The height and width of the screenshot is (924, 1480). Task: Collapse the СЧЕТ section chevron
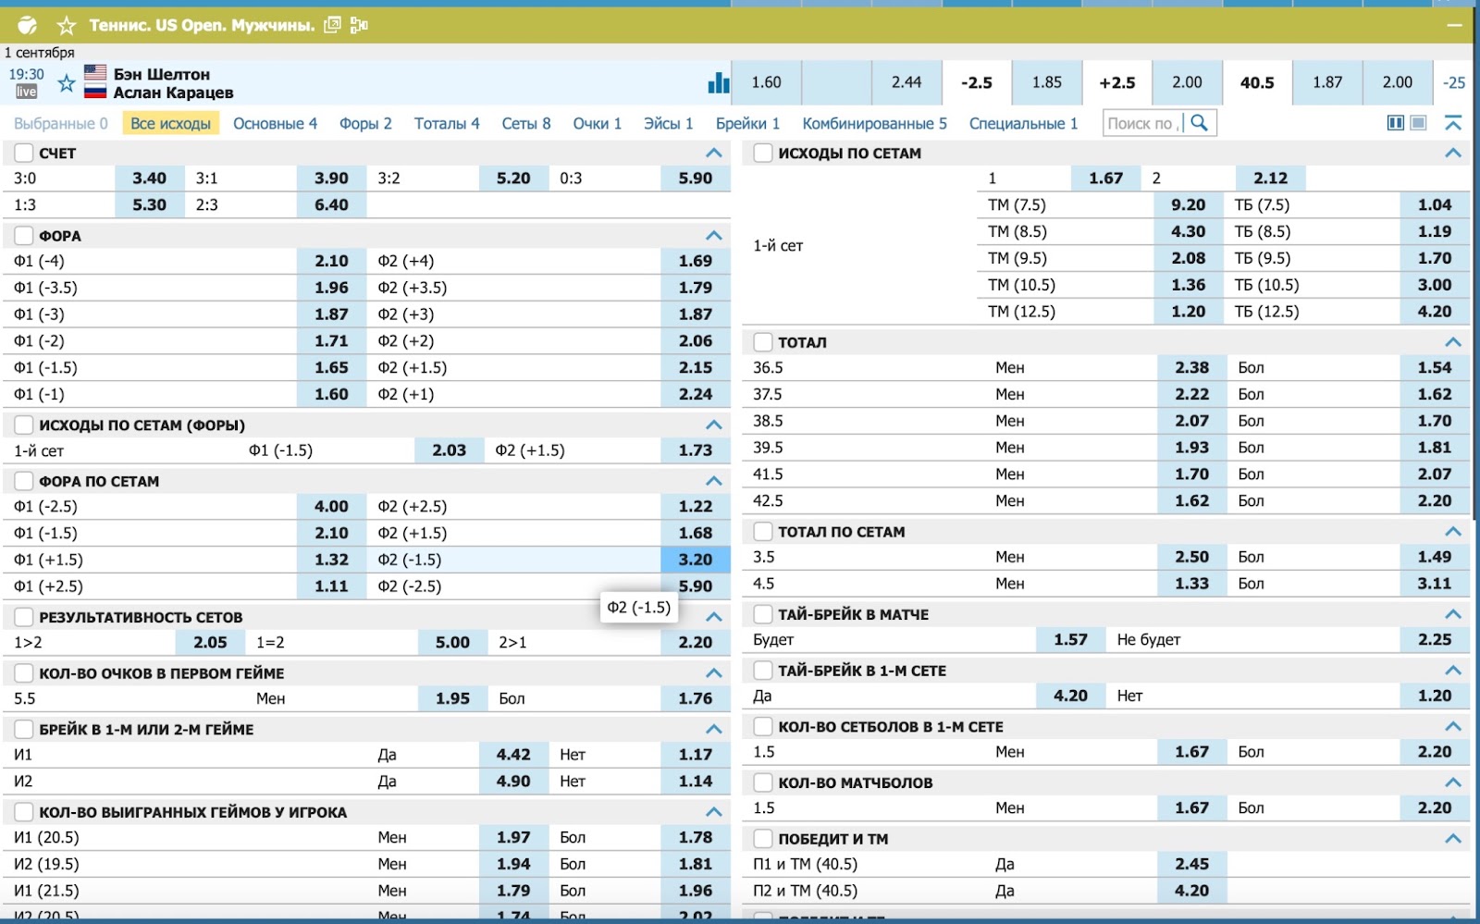[714, 153]
